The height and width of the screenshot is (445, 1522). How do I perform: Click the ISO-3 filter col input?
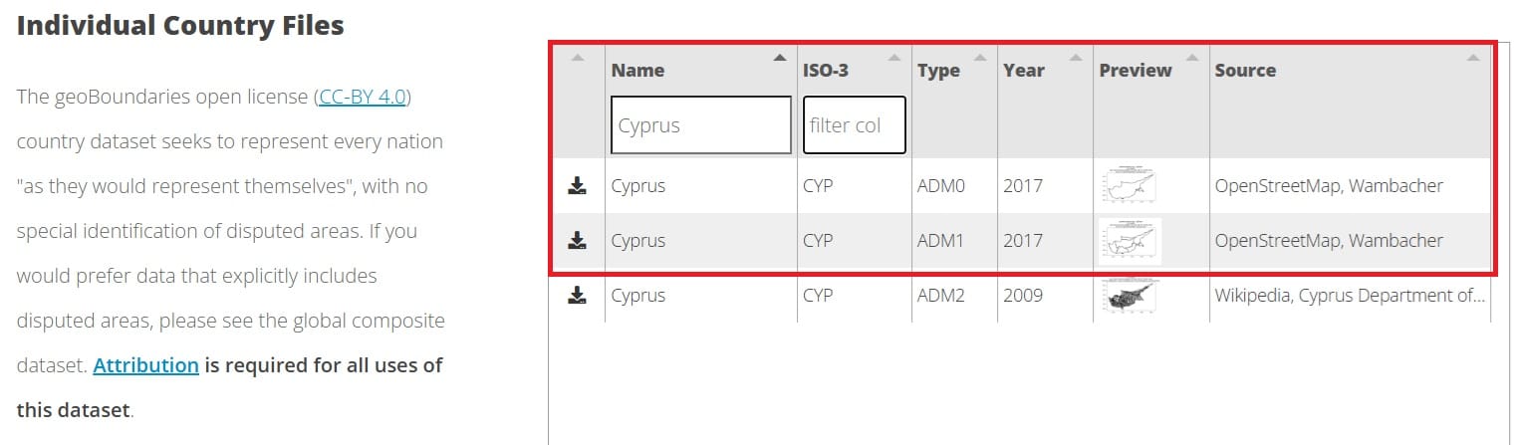click(x=855, y=125)
